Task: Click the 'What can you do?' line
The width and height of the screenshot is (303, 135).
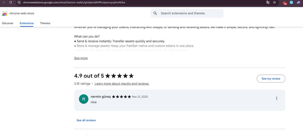Action: [87, 37]
